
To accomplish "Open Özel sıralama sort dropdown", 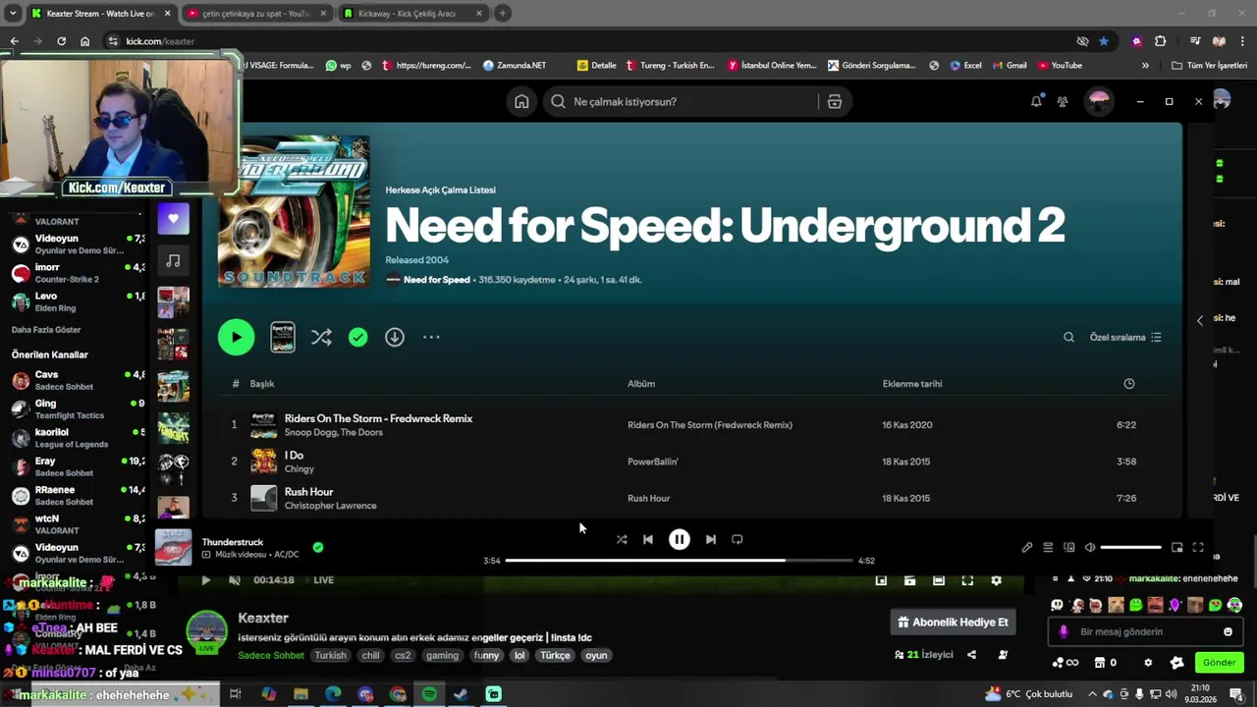I will 1125,337.
